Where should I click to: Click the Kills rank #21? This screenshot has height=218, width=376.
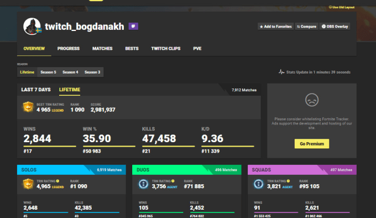point(147,152)
